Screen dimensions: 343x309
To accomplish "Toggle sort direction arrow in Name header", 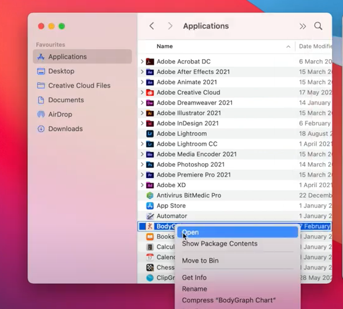I will (x=288, y=47).
